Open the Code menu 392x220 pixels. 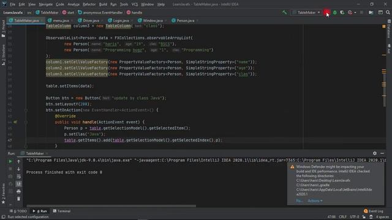pyautogui.click(x=60, y=4)
